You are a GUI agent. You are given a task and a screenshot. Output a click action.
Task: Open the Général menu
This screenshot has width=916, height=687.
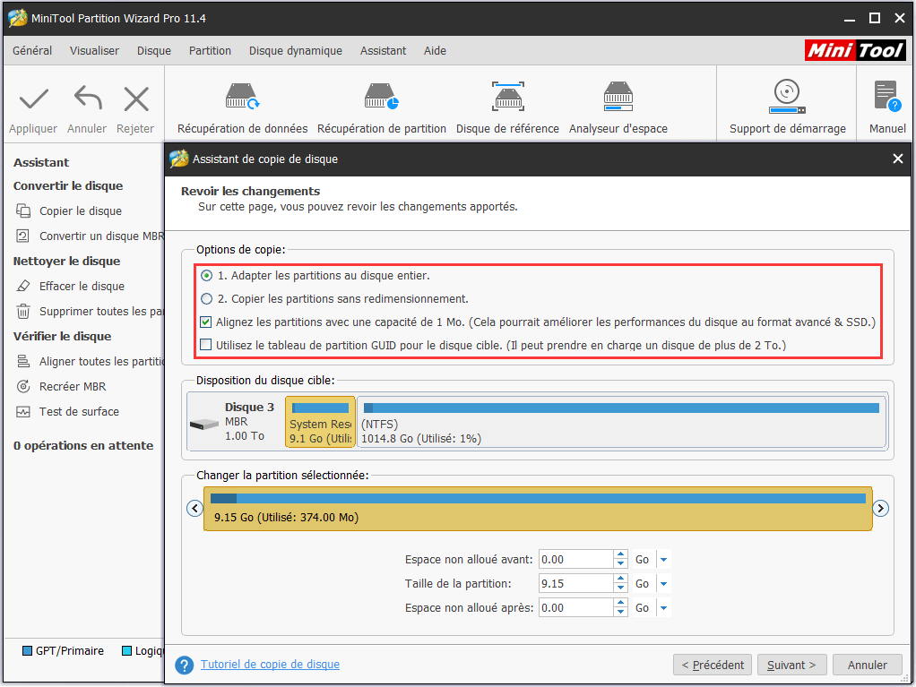pyautogui.click(x=32, y=51)
